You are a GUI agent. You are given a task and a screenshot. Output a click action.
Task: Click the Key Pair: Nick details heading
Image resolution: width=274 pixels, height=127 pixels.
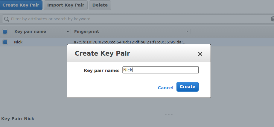pos(18,119)
